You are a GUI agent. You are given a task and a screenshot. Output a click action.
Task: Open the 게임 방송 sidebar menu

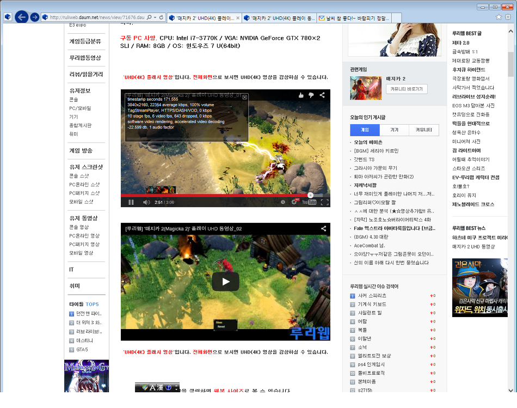pos(81,150)
